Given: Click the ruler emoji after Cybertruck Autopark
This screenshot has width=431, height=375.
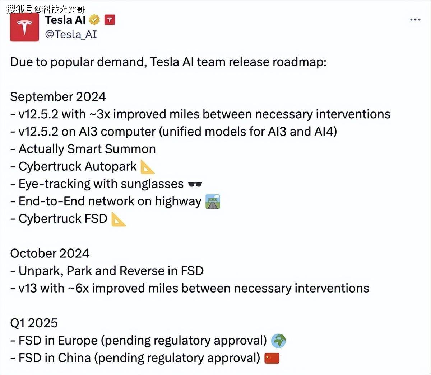Looking at the screenshot, I should coord(148,167).
